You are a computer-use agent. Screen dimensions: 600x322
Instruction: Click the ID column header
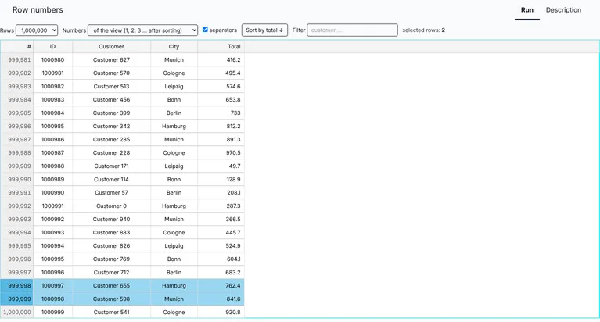[x=53, y=47]
